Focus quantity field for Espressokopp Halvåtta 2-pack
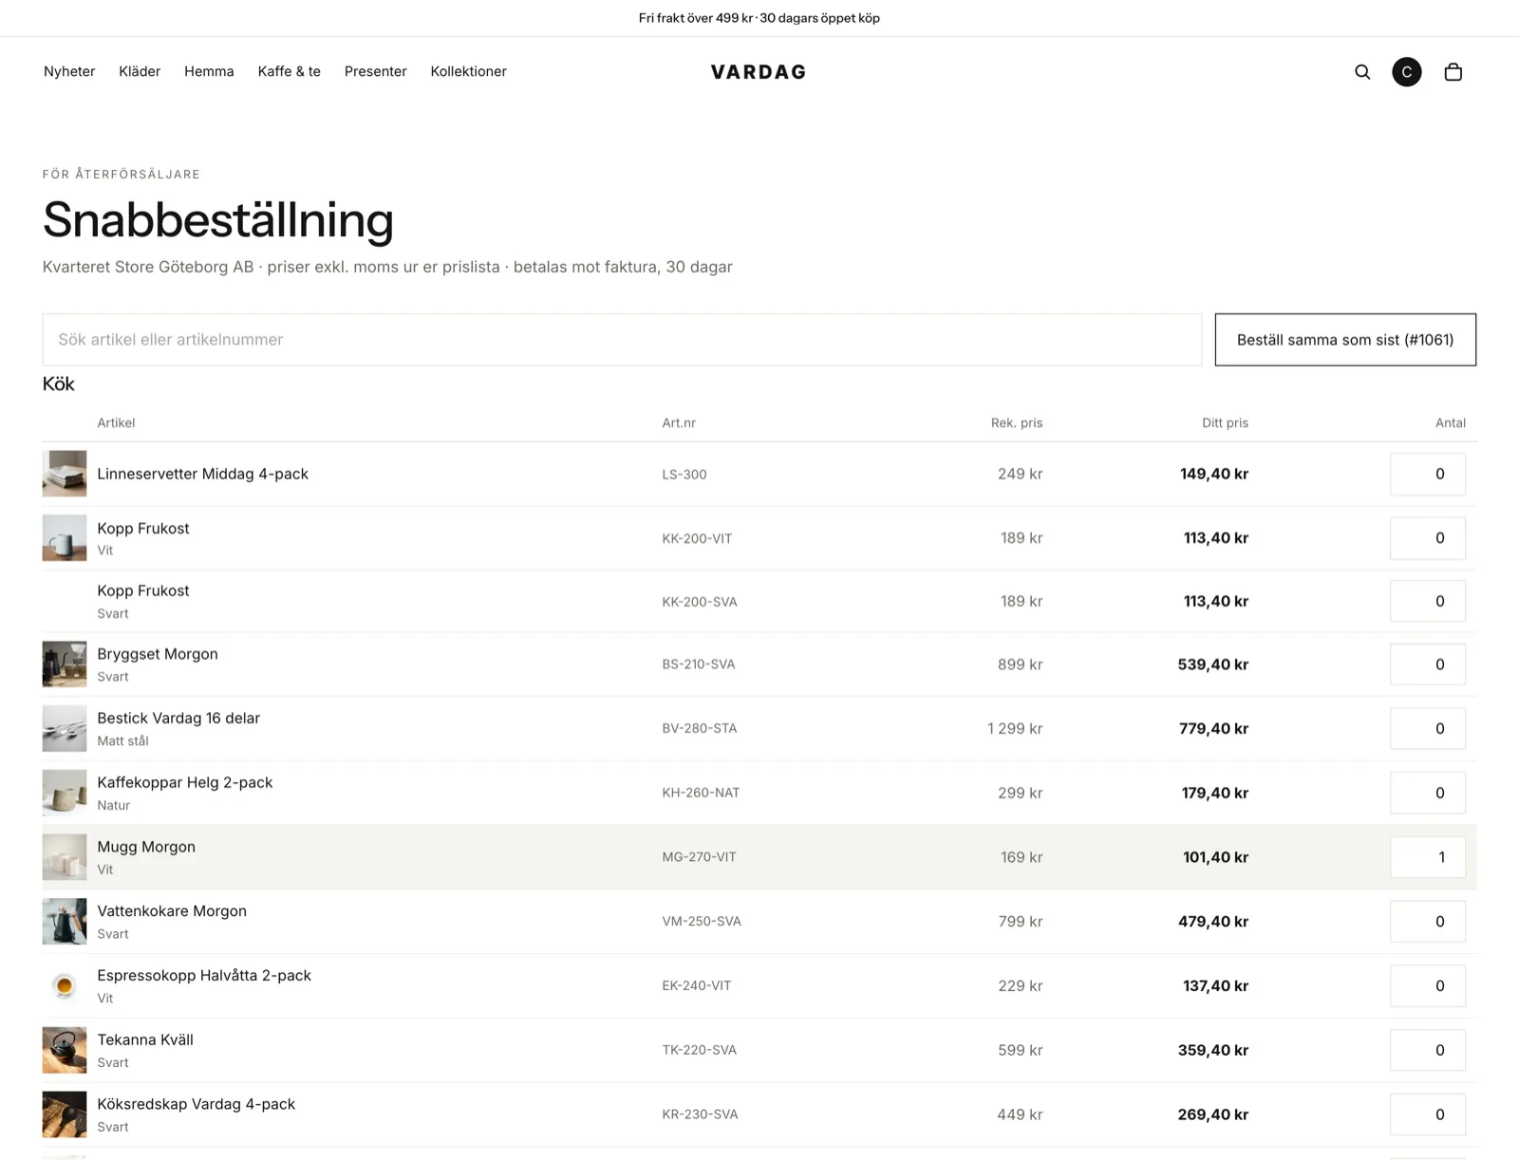Image resolution: width=1519 pixels, height=1160 pixels. point(1428,986)
